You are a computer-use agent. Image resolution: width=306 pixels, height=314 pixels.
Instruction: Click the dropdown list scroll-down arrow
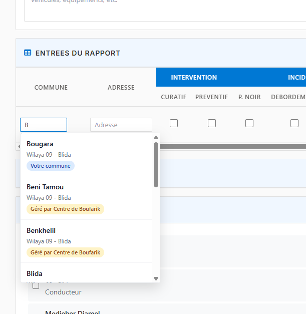[x=156, y=278]
